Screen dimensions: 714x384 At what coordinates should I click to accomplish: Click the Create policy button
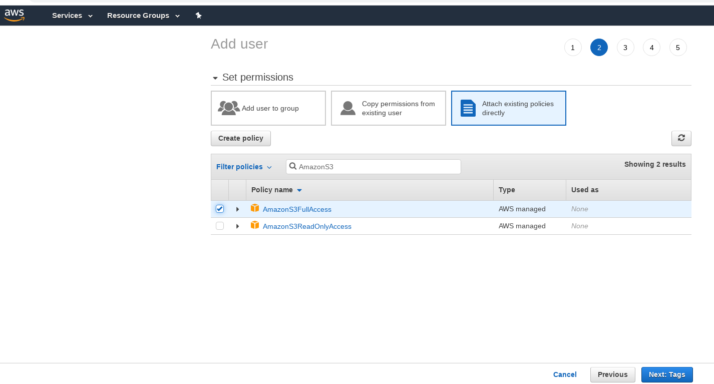click(x=241, y=138)
